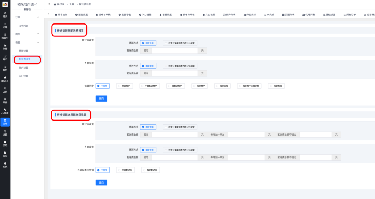Open 商户 in the dark icon sidebar
This screenshot has height=199, width=375.
coord(5,58)
